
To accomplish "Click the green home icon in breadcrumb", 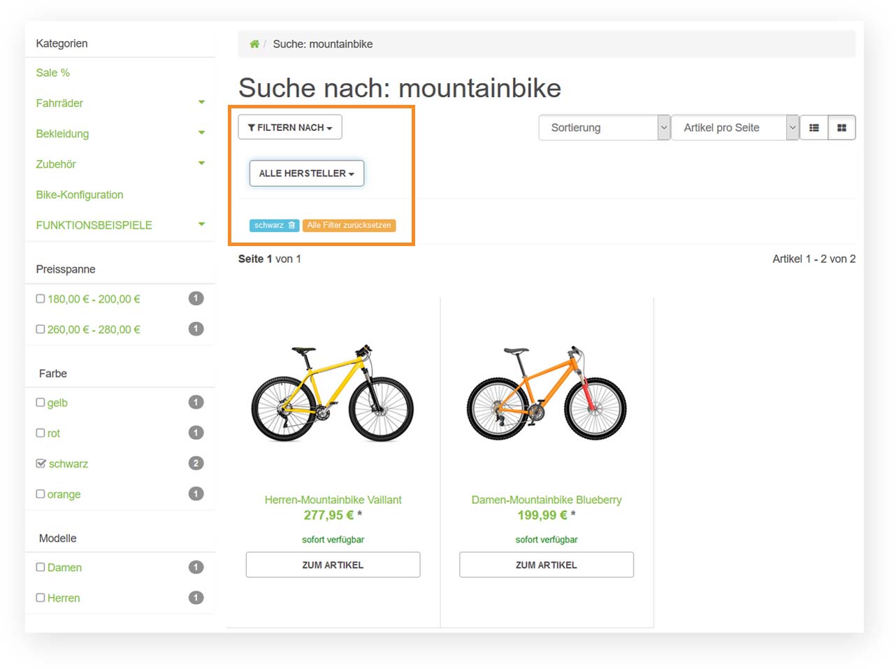I will [254, 44].
